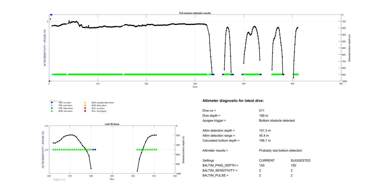This screenshot has width=377, height=195.
Task: Click the 'Detected bottom depth (m)' label of the full mission chart
Action: tap(350, 48)
